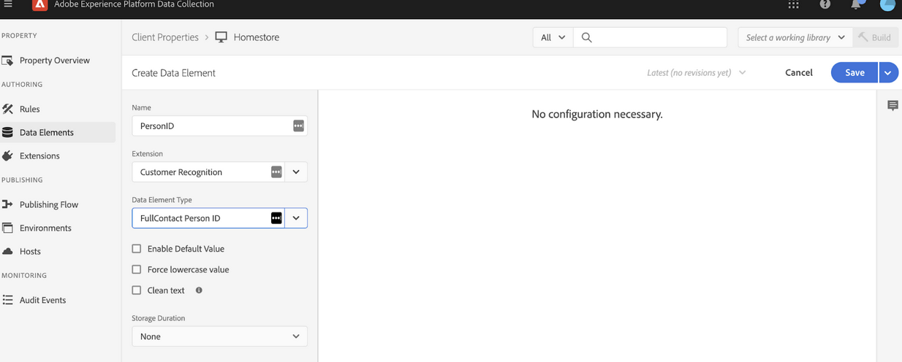Open data element picker in Name field
This screenshot has height=362, width=902.
click(298, 126)
